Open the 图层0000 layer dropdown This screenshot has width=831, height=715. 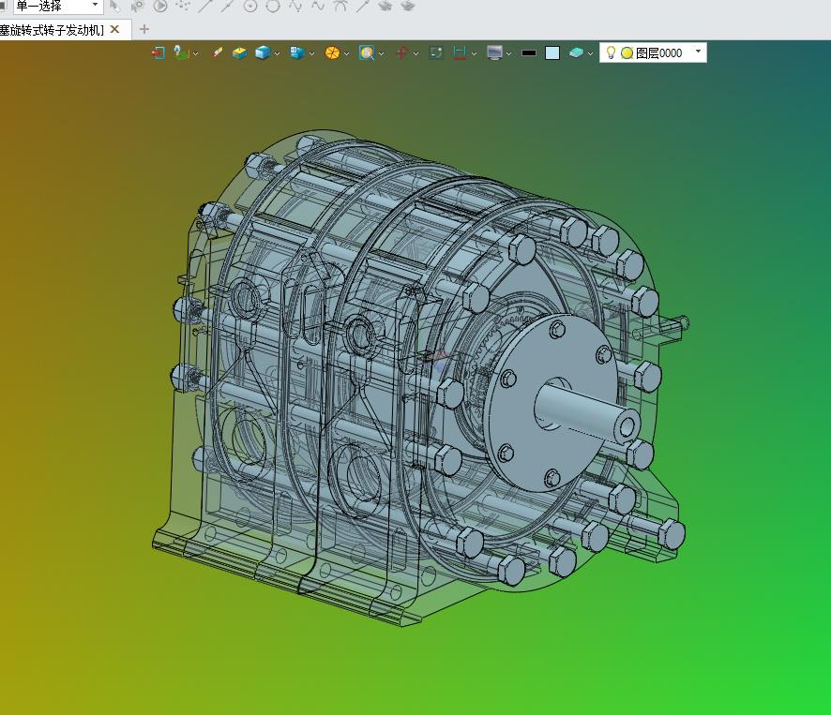pyautogui.click(x=698, y=52)
